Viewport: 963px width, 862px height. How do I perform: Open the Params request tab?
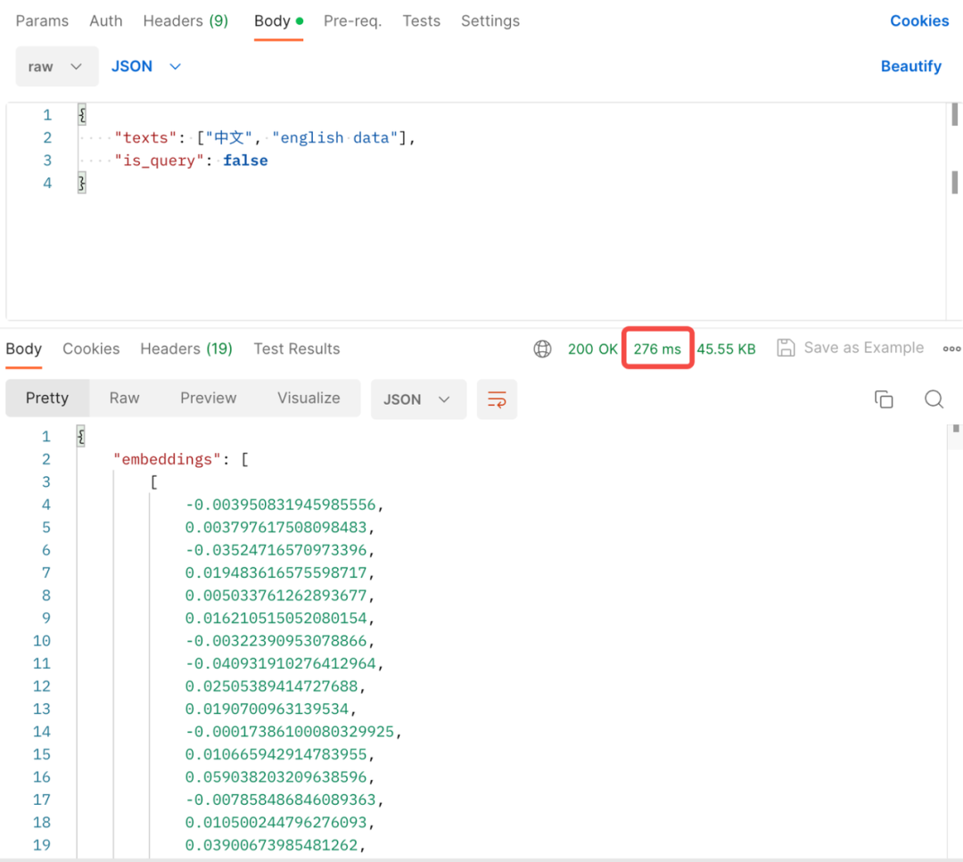click(42, 21)
